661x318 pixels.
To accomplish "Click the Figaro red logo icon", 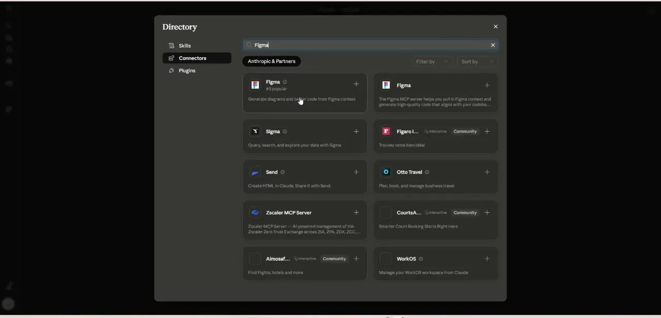I will 386,131.
